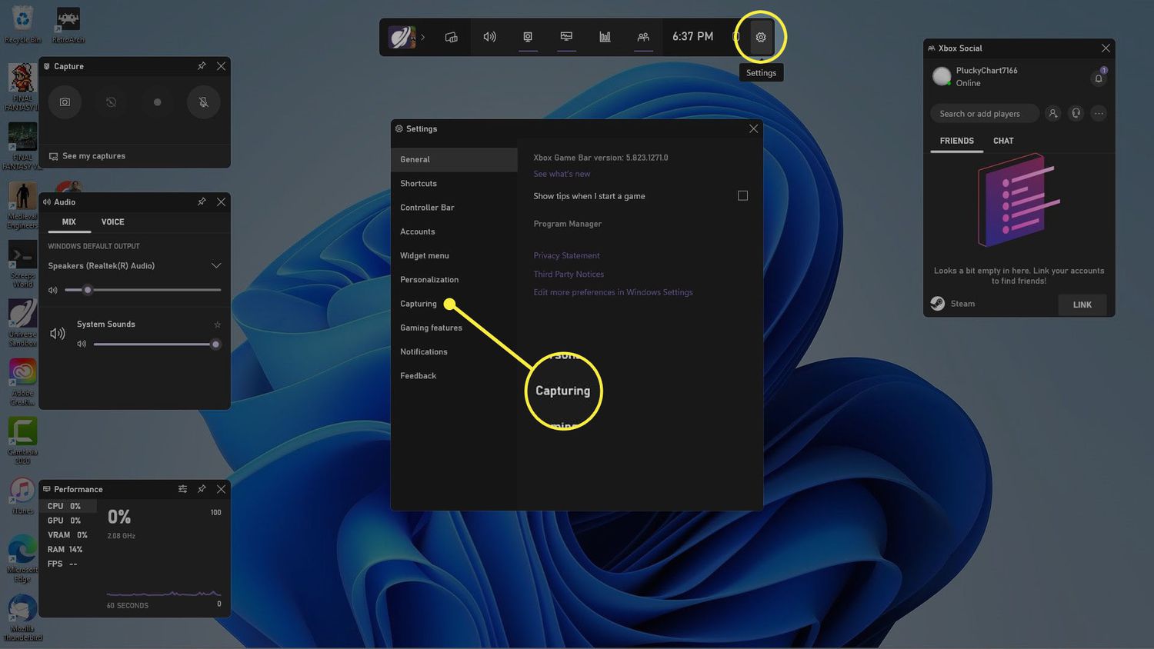
Task: Expand the Speakers output device dropdown
Action: [x=216, y=266]
